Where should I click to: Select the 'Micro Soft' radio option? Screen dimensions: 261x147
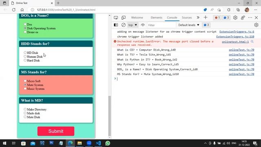click(x=25, y=81)
